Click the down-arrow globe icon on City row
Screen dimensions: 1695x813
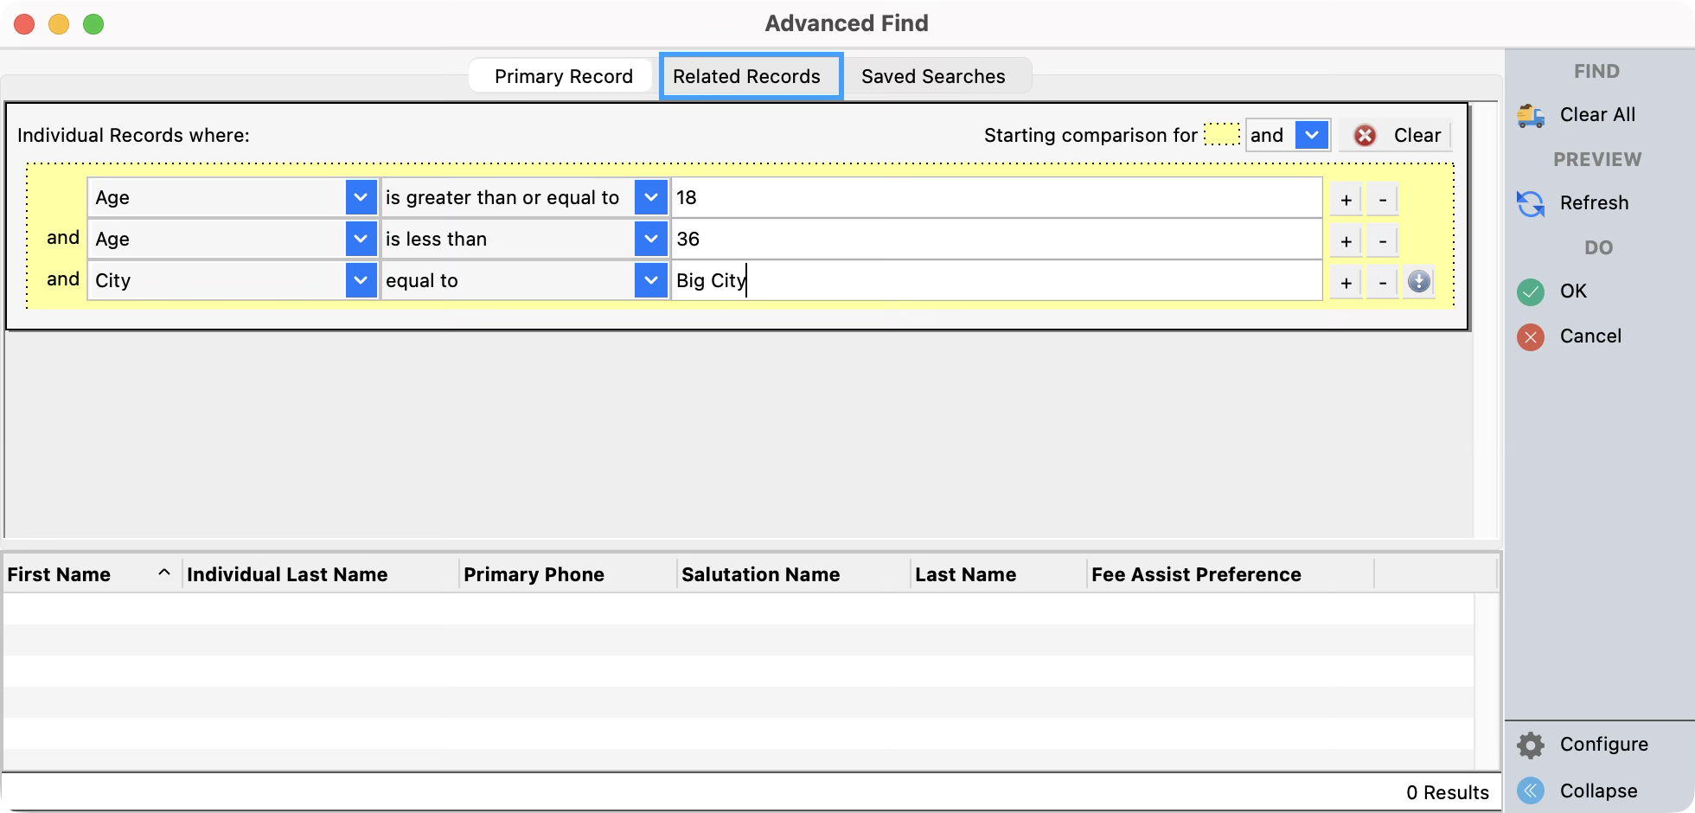(1419, 281)
